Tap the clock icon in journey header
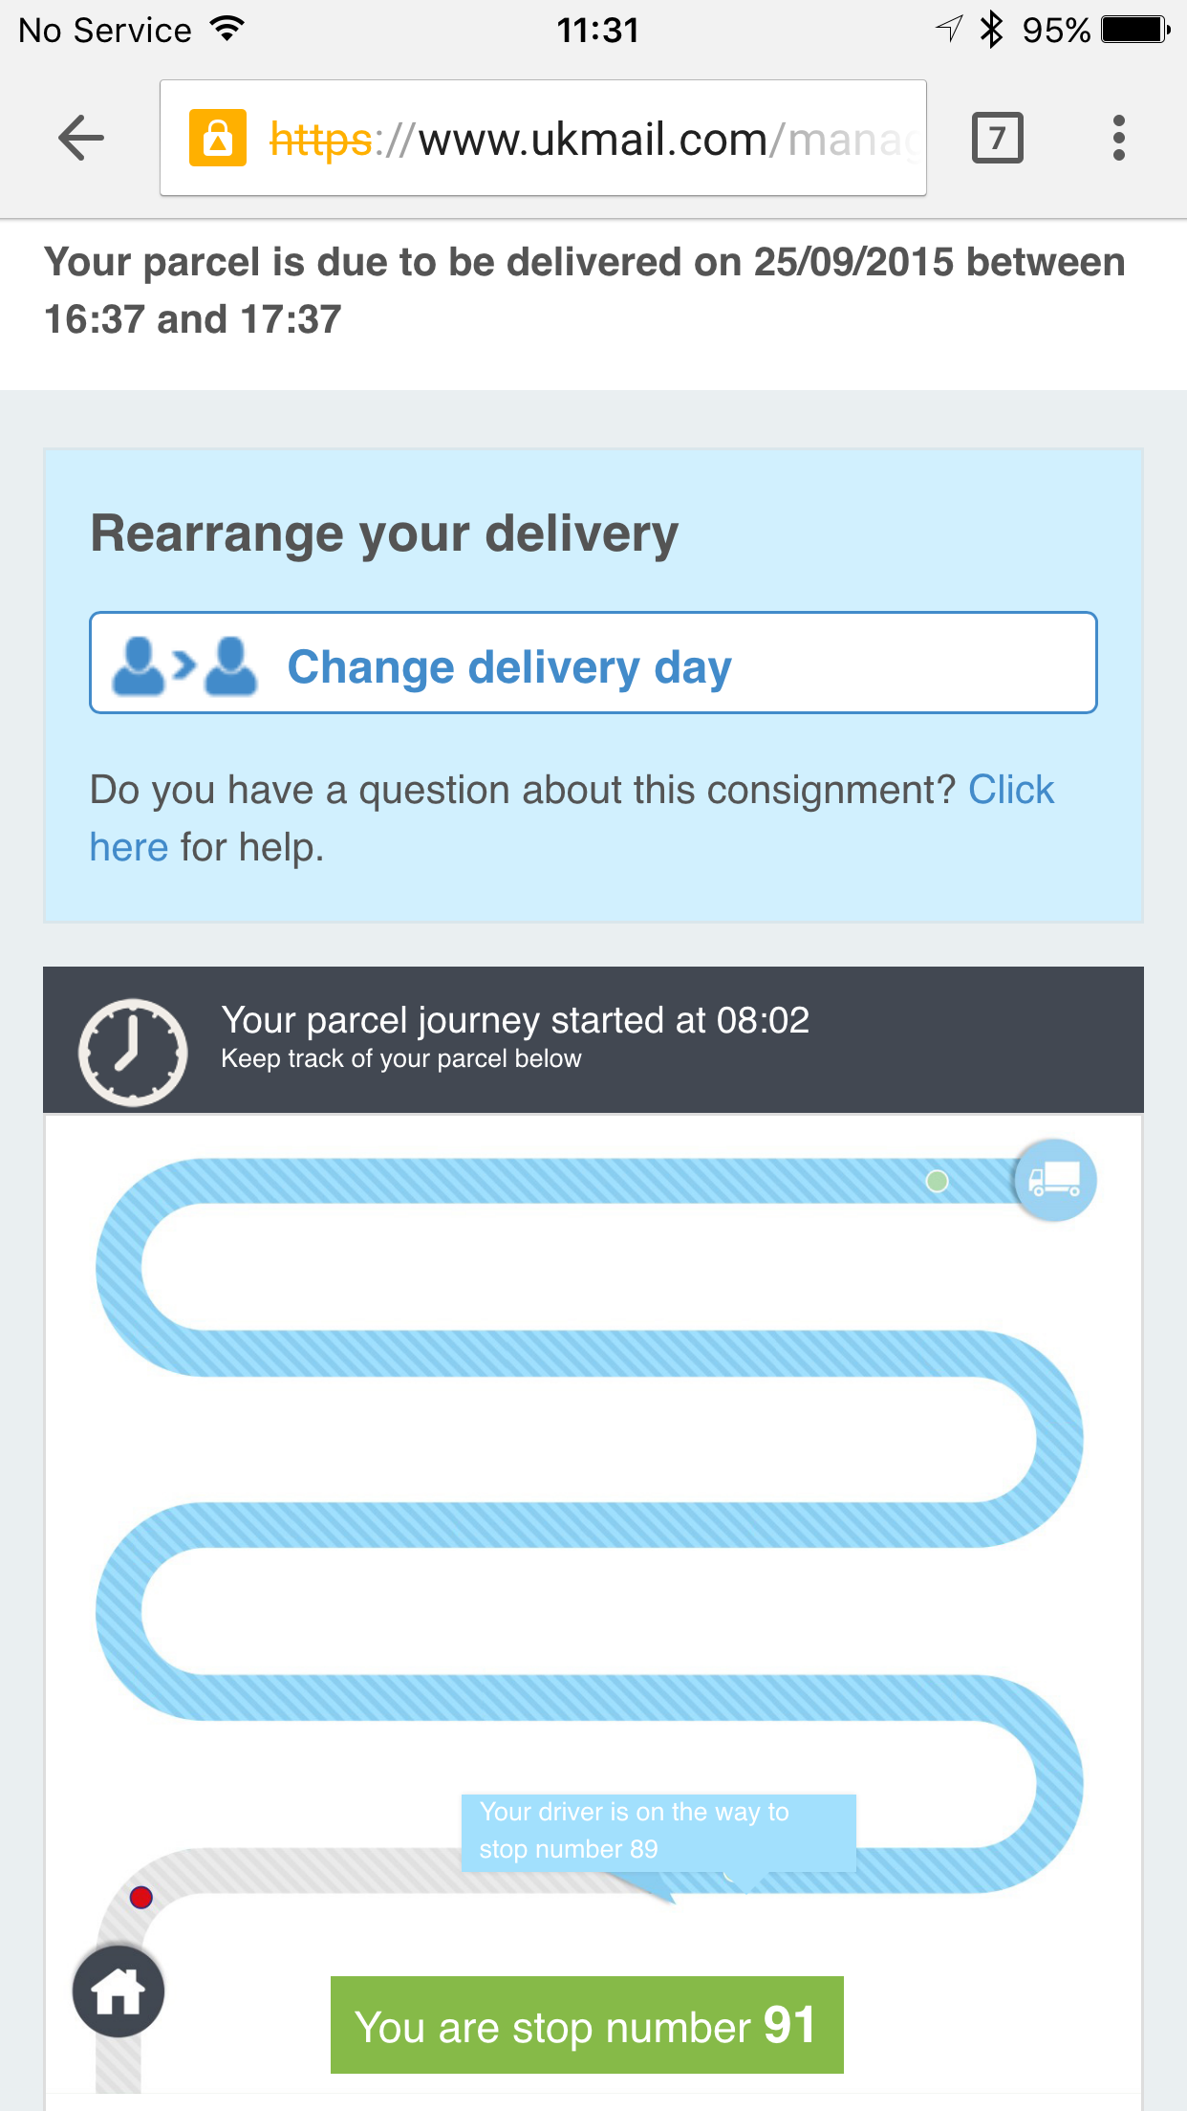This screenshot has height=2111, width=1187. pos(133,1052)
